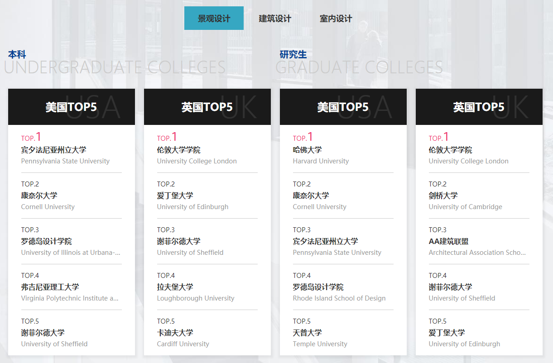This screenshot has width=553, height=363.
Task: Click the 美国TOP5 header under 研究生
Action: (343, 107)
